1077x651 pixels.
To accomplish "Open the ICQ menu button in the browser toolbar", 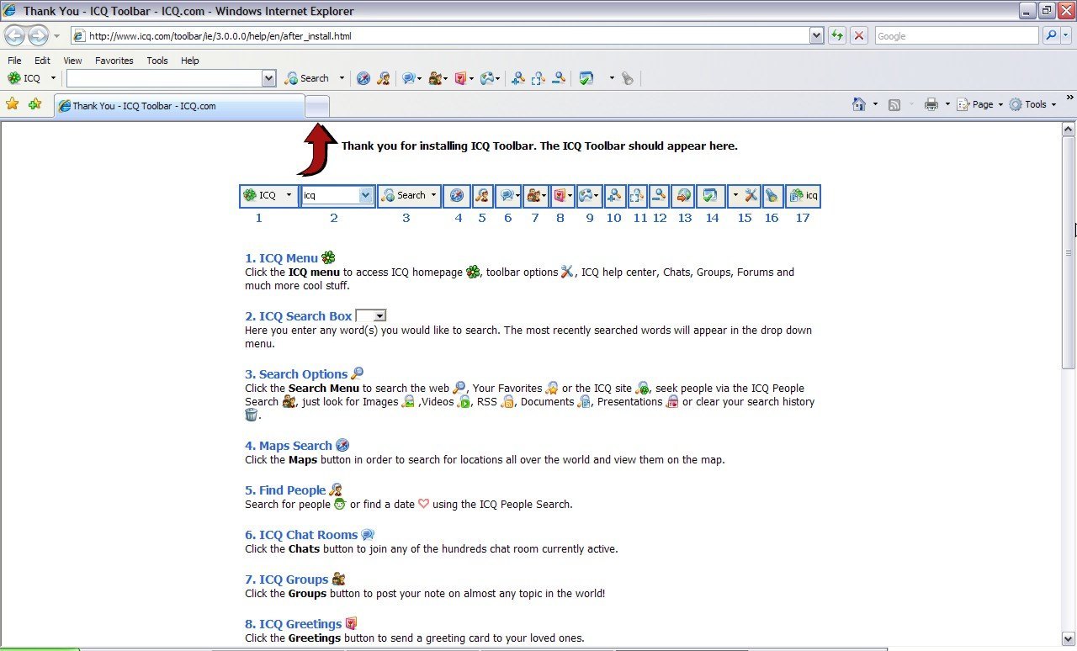I will pos(24,78).
